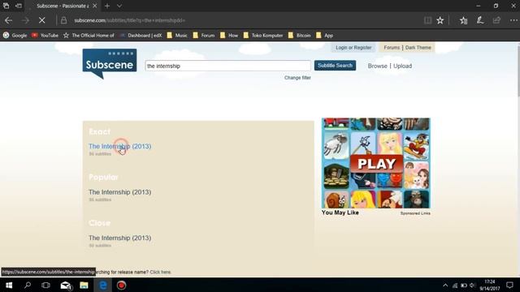Open the How bookmarks folder
Viewport: 520px width, 292px height.
229,35
